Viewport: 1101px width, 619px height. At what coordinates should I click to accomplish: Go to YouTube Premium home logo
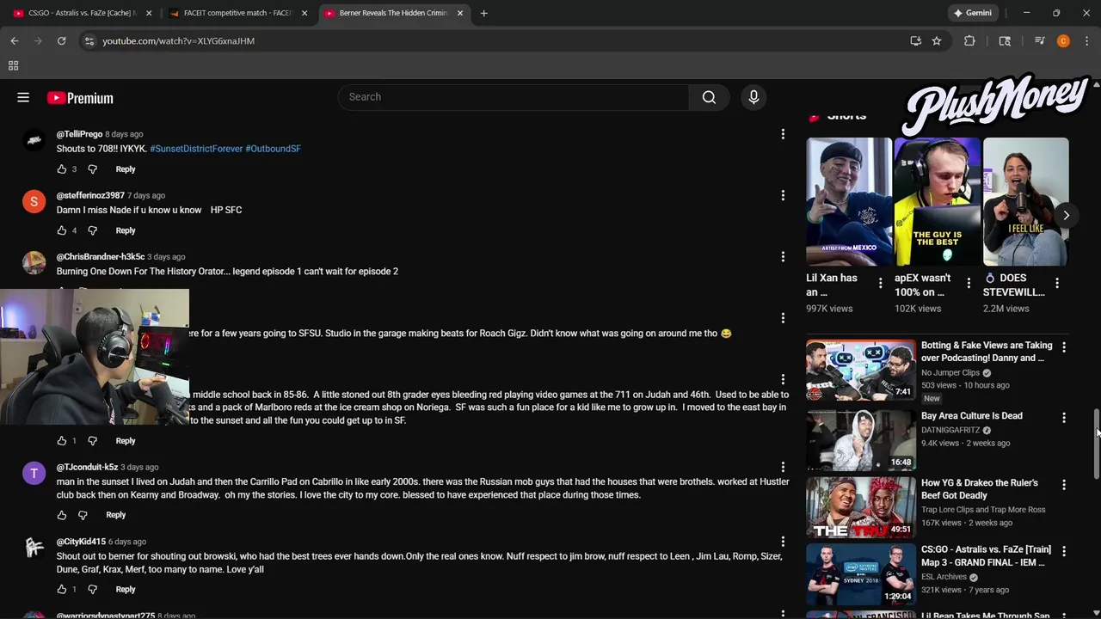(x=80, y=98)
